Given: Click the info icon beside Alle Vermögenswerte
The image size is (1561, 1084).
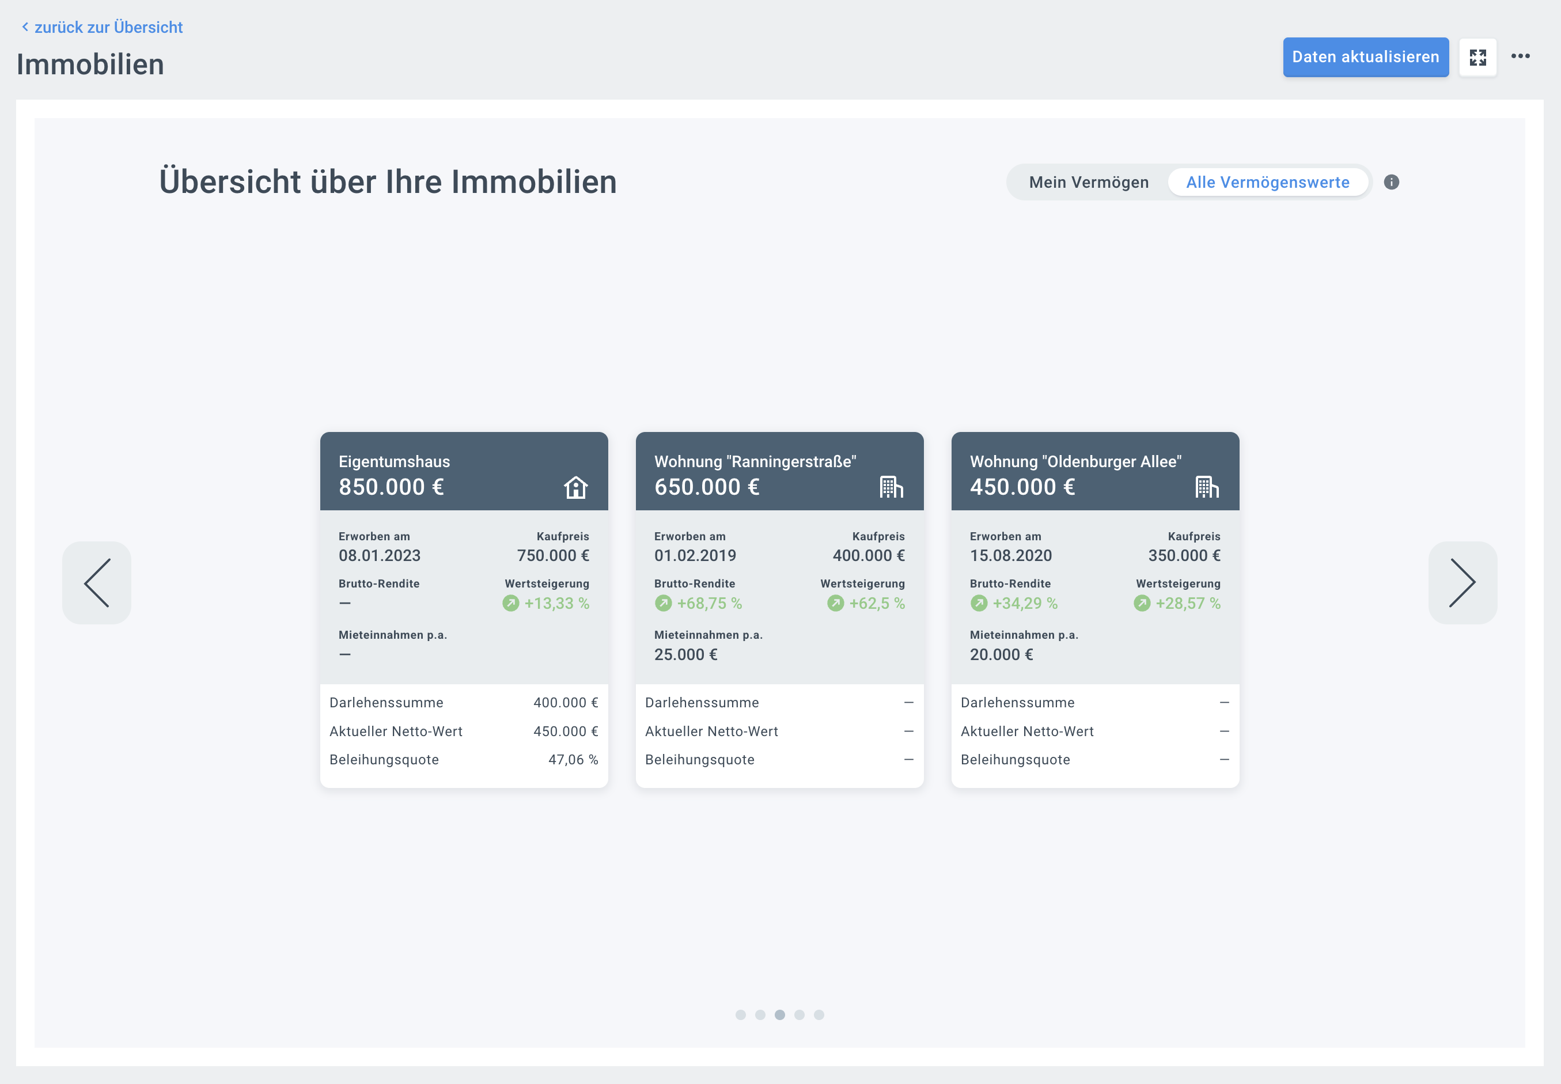Looking at the screenshot, I should [1391, 182].
